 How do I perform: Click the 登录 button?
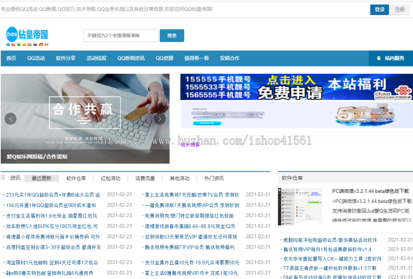tap(380, 10)
